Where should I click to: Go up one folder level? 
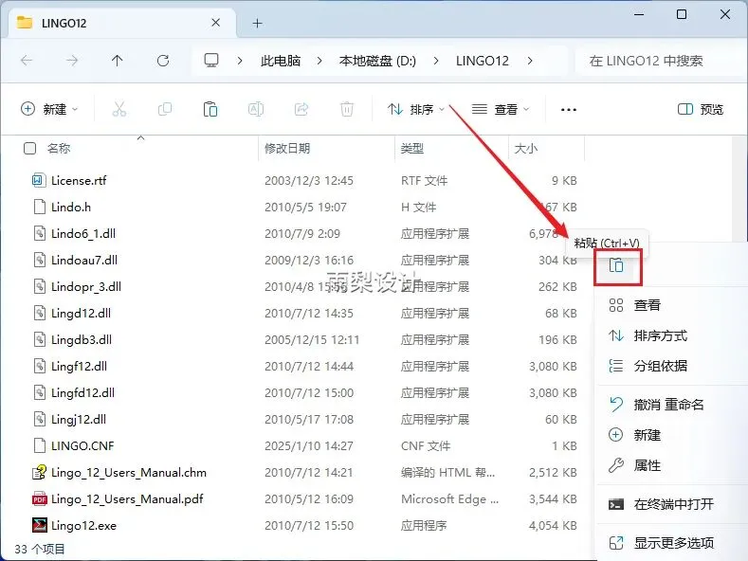pyautogui.click(x=117, y=61)
